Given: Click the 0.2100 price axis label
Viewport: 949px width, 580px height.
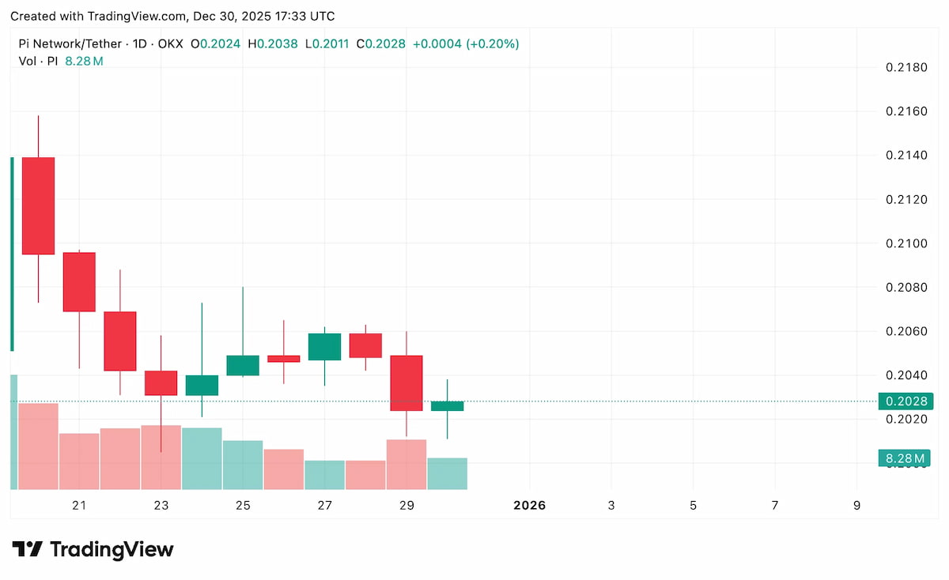Looking at the screenshot, I should [x=906, y=243].
